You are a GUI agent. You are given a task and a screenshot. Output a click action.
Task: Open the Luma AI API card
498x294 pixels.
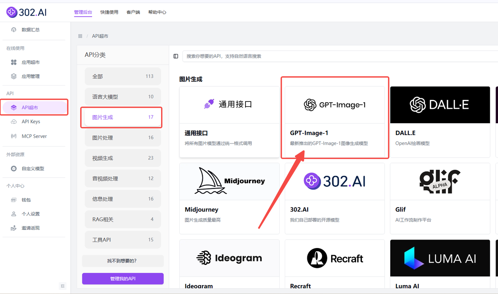[440, 264]
